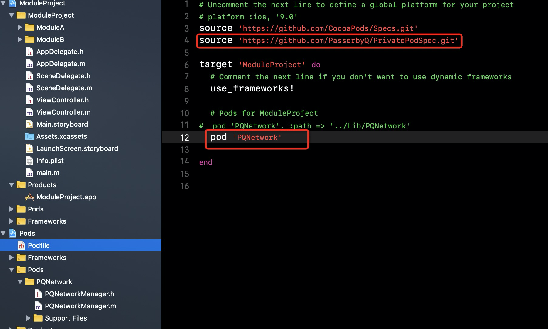Select Assets.xcassets in the navigator
The image size is (548, 329).
coord(62,136)
